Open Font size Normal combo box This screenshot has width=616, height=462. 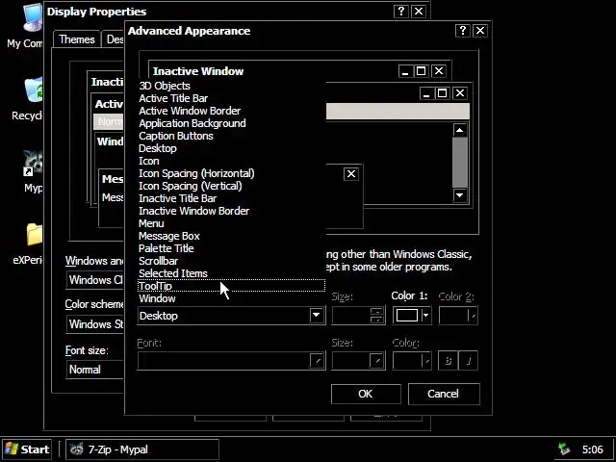click(95, 370)
